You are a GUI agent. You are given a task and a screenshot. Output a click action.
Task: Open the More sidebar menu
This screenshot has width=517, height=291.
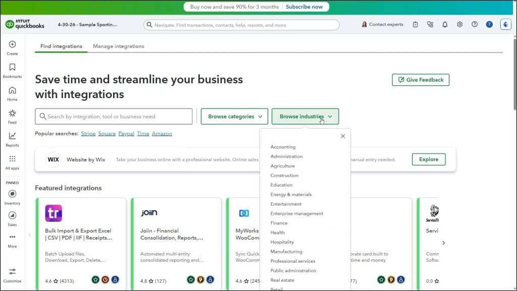[12, 241]
